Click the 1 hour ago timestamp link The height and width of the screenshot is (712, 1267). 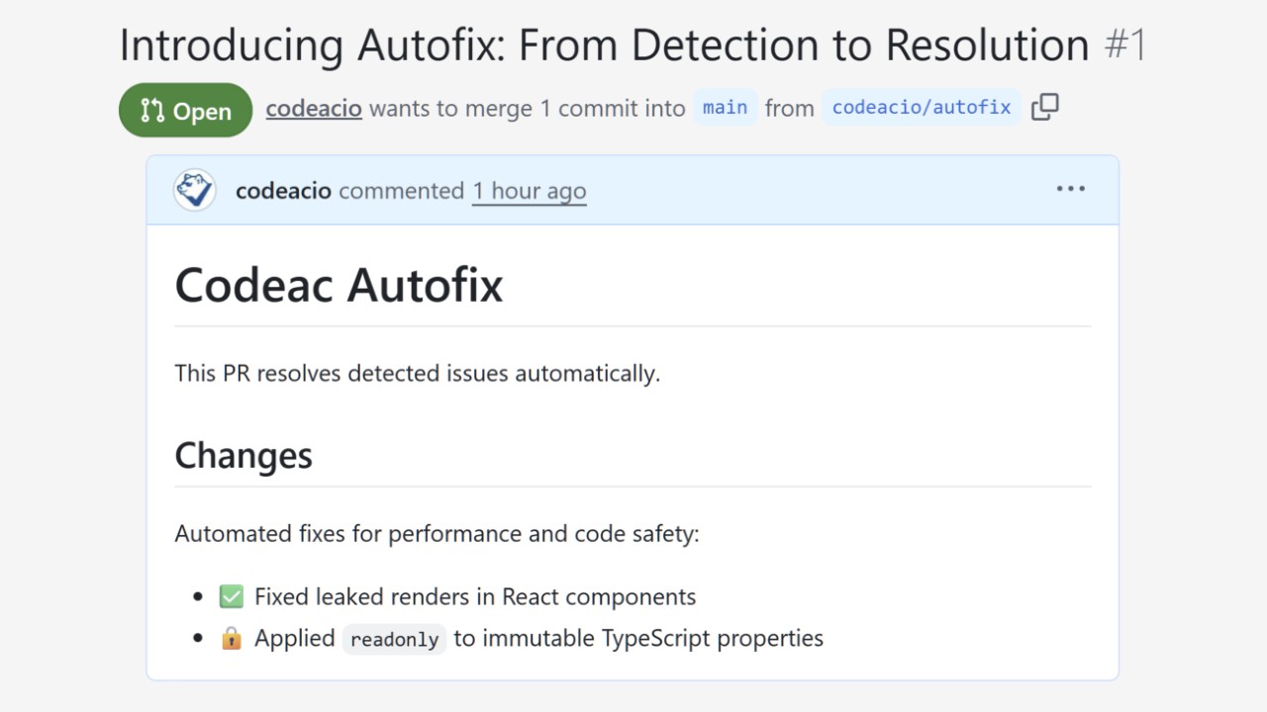tap(529, 191)
